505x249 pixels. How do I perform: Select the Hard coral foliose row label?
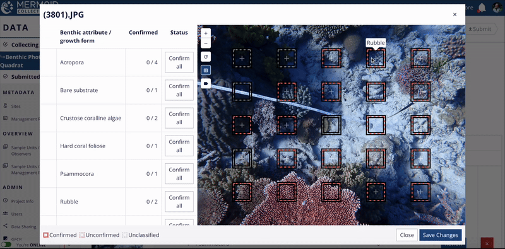(x=83, y=146)
